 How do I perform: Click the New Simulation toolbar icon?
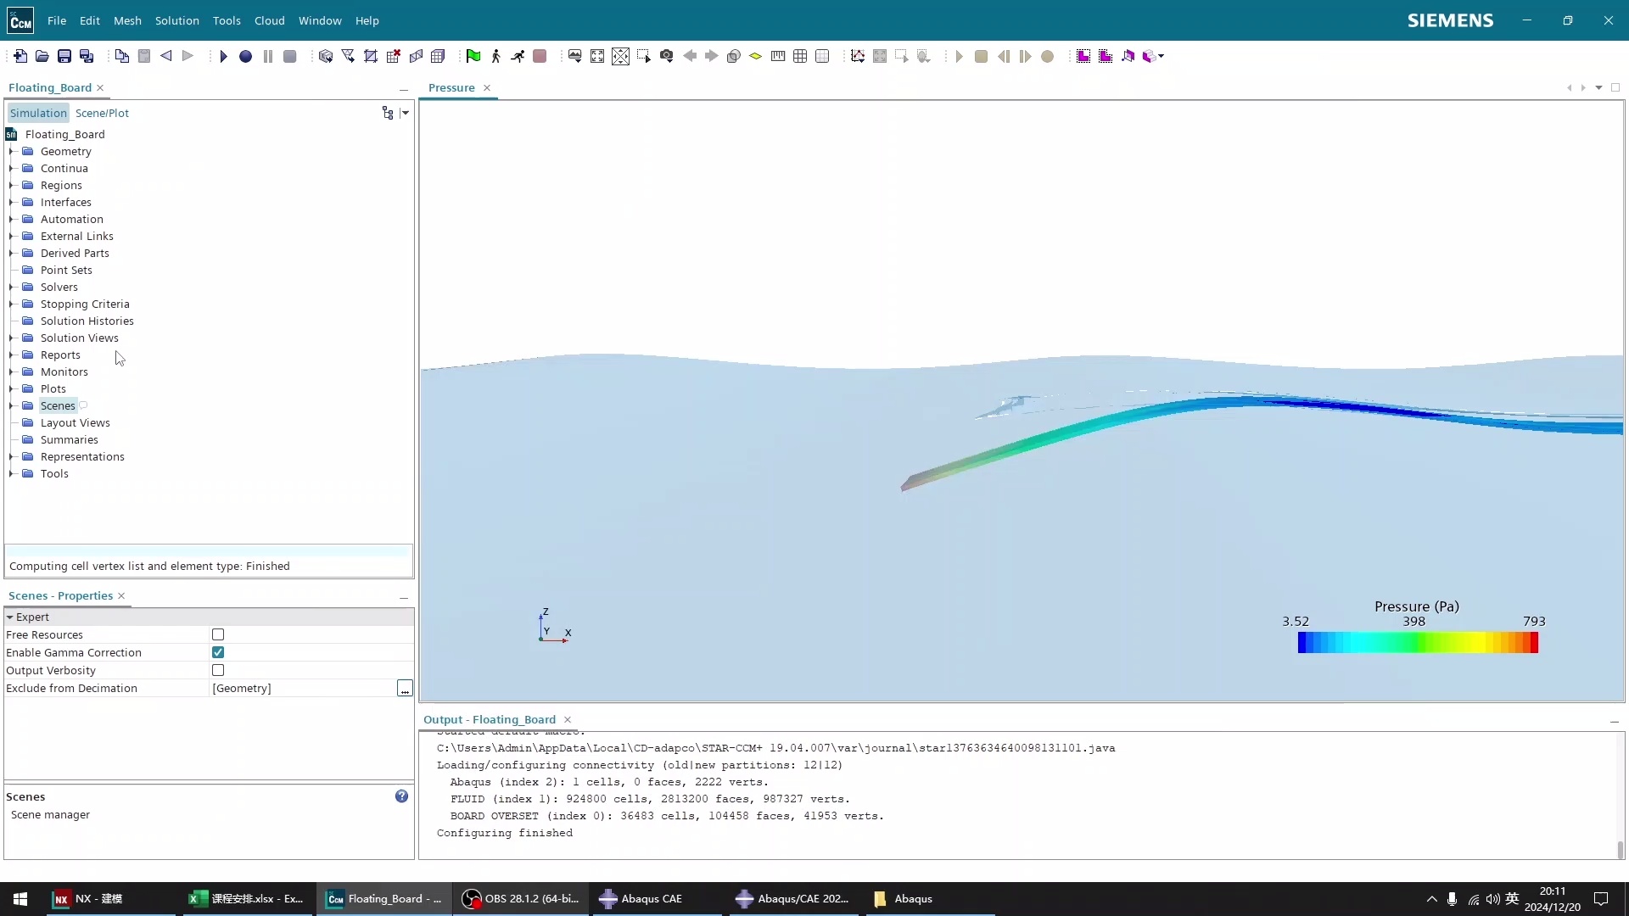20,56
